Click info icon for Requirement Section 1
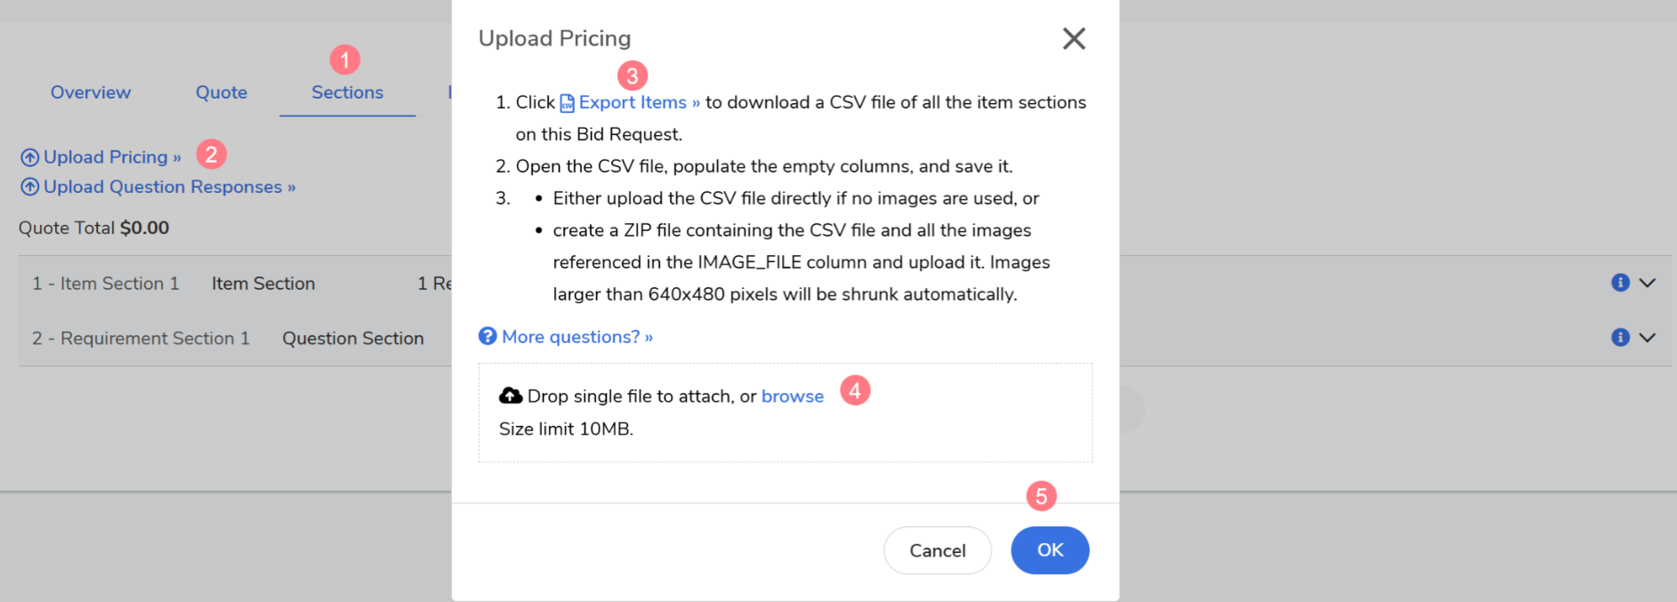 [1620, 338]
